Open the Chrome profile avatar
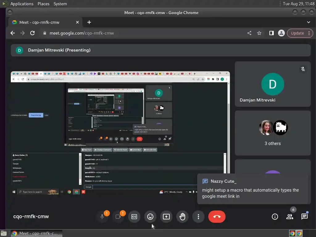 281,33
